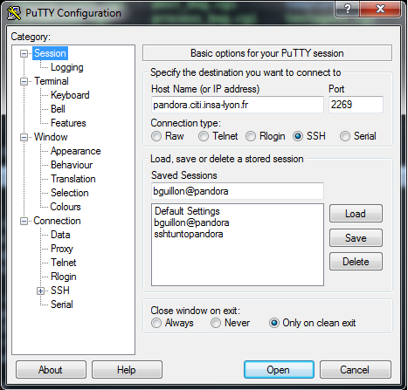This screenshot has height=390, width=408.
Task: Click the question mark help button
Action: click(347, 9)
